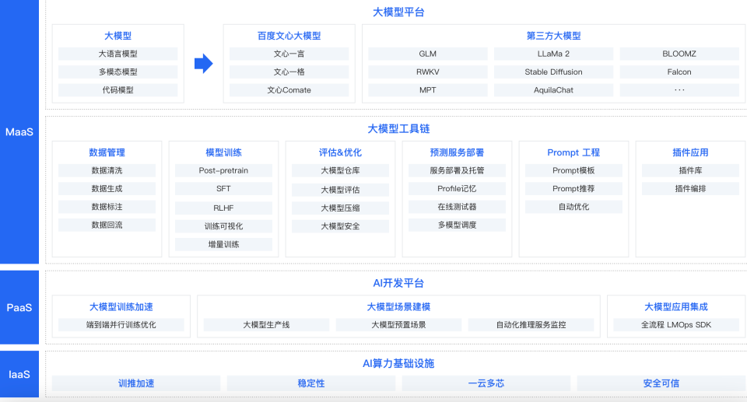
Task: Click 服务部署及托管
Action: click(457, 170)
